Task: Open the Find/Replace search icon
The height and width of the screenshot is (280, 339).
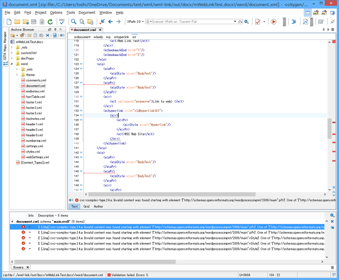Action: pyautogui.click(x=73, y=22)
